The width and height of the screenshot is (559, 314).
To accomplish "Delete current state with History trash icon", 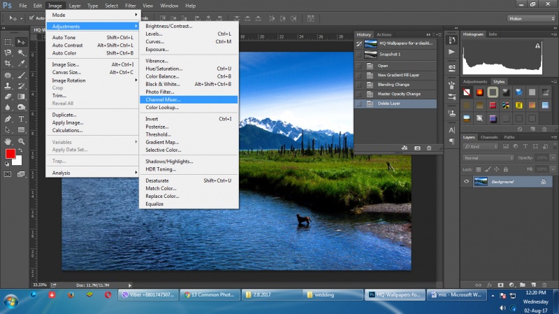I will coord(429,148).
